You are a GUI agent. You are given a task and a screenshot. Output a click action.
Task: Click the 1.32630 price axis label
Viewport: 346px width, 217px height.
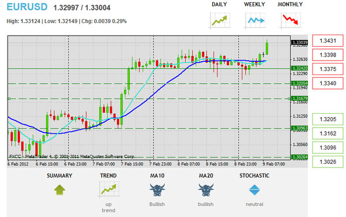(x=300, y=59)
